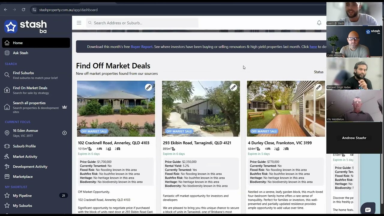Open Development Activity menu item
Screen dimensions: 384x216
[x=36, y=166]
